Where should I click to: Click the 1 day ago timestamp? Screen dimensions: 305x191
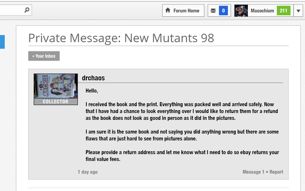(88, 172)
